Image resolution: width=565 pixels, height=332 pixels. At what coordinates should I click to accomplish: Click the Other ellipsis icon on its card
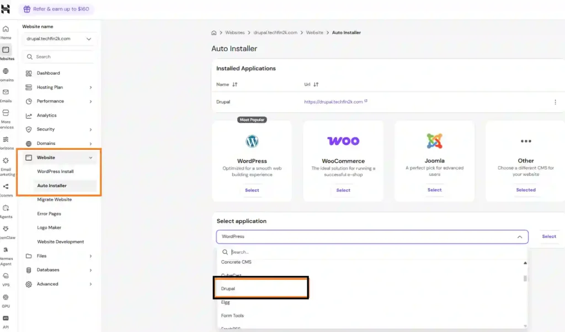coord(526,141)
